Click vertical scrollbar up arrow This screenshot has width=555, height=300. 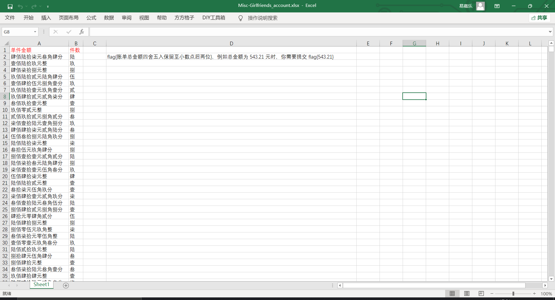551,43
